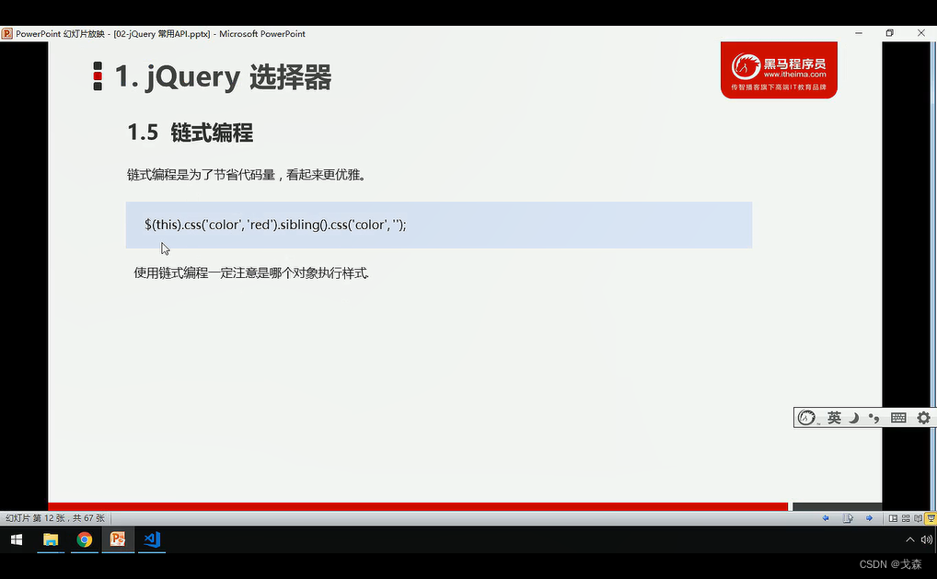Switch to Reading view

click(918, 518)
